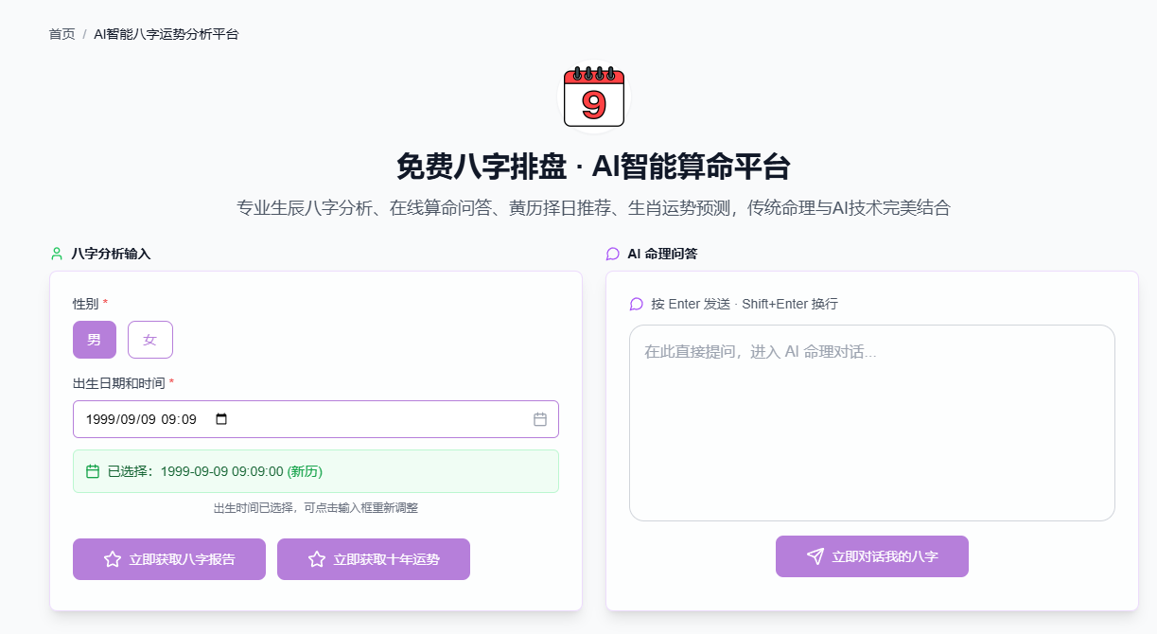The width and height of the screenshot is (1157, 634).
Task: Go to 首页 via the breadcrumb
Action: [61, 34]
